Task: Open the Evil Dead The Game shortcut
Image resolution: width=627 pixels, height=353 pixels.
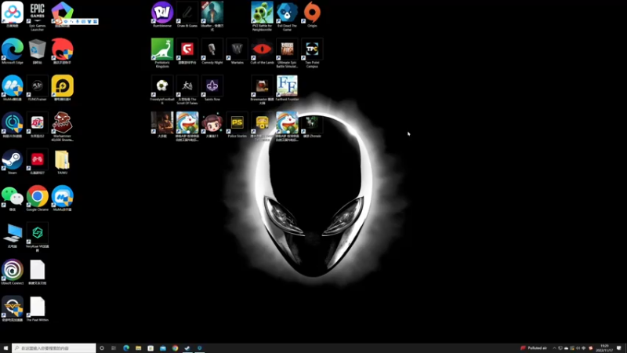Action: 287,16
